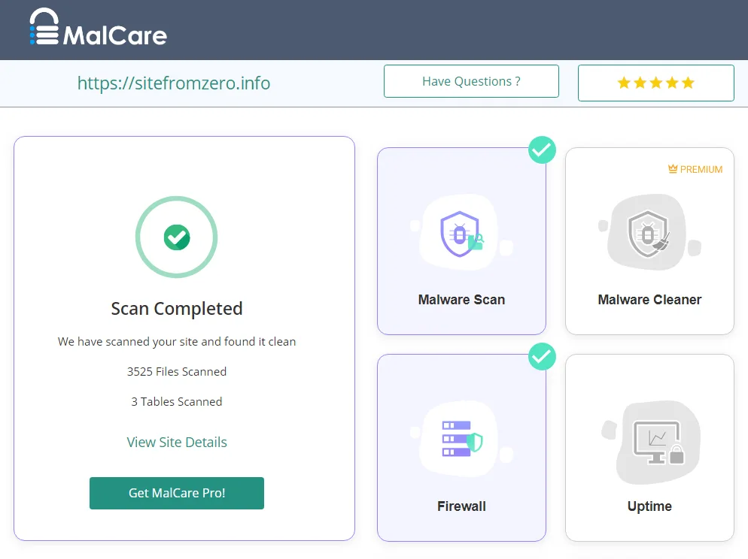Screen dimensions: 748x559
Task: Click the Firewall enabled checkmark badge
Action: tap(542, 356)
